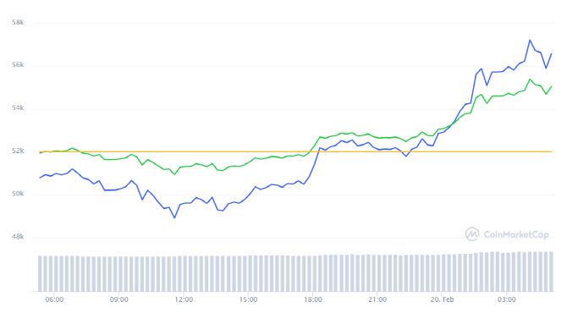Click the orange horizontal baseline at 52k
Viewport: 567px width, 313px height.
(296, 151)
